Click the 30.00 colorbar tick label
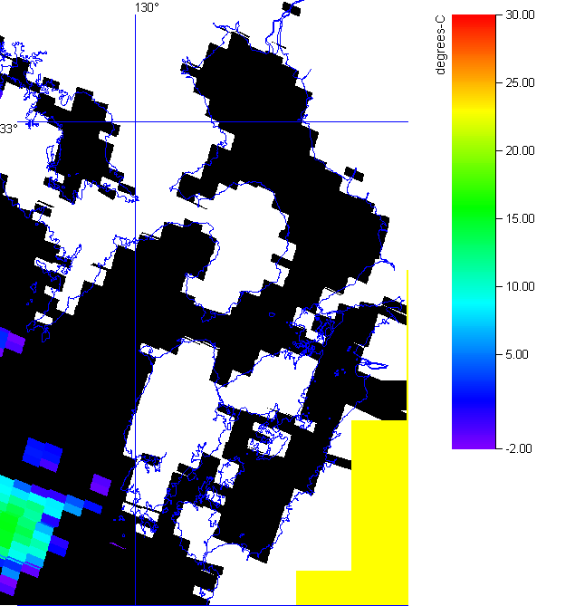The image size is (575, 606). click(520, 15)
